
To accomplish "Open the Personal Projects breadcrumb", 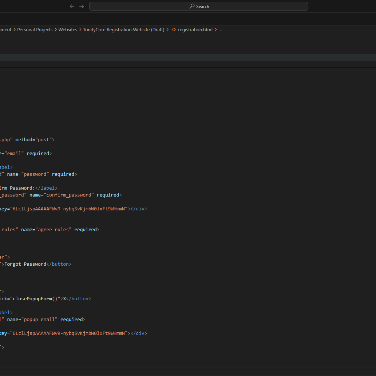I will coord(35,30).
